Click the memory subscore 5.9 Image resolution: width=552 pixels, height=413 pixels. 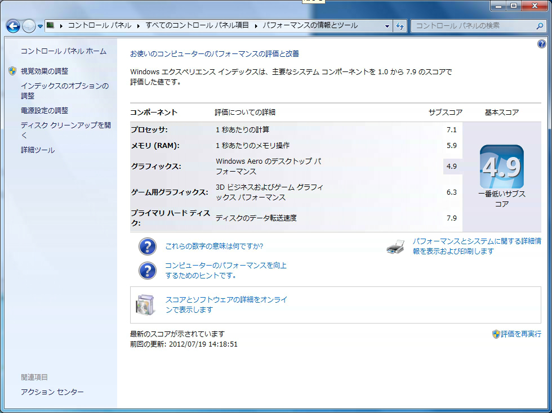[x=452, y=146]
